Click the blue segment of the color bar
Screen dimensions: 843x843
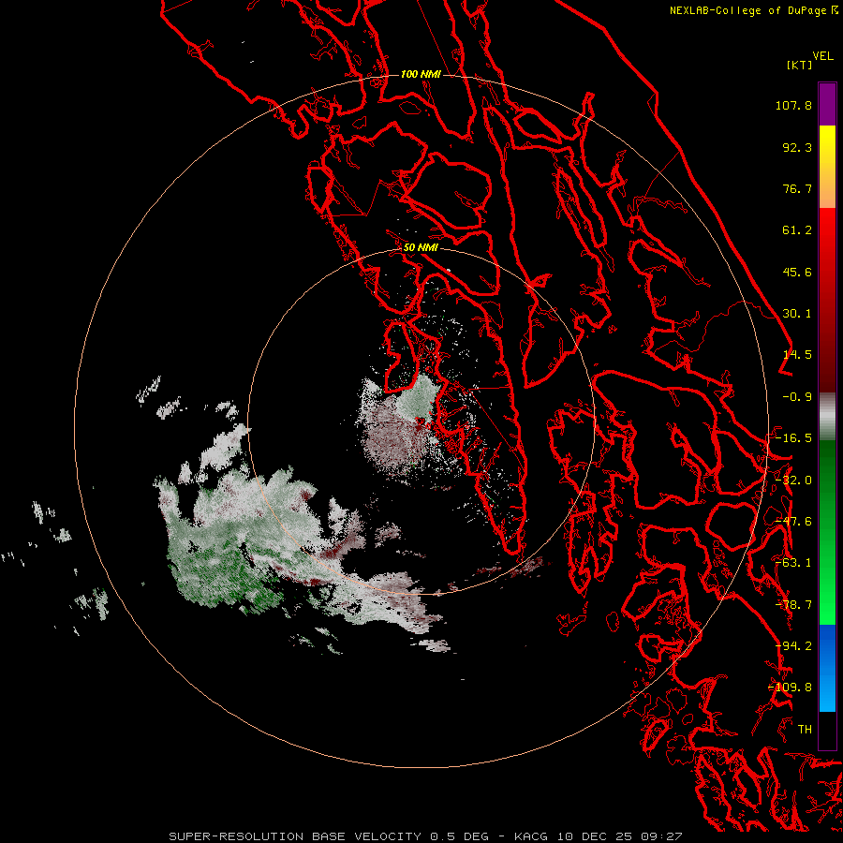coord(827,668)
